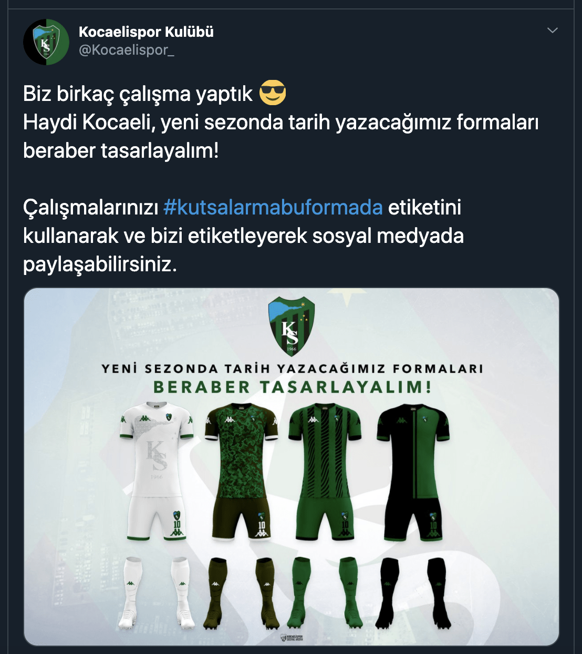Click the sunglasses emoji in the tweet
The width and height of the screenshot is (582, 654).
click(273, 94)
